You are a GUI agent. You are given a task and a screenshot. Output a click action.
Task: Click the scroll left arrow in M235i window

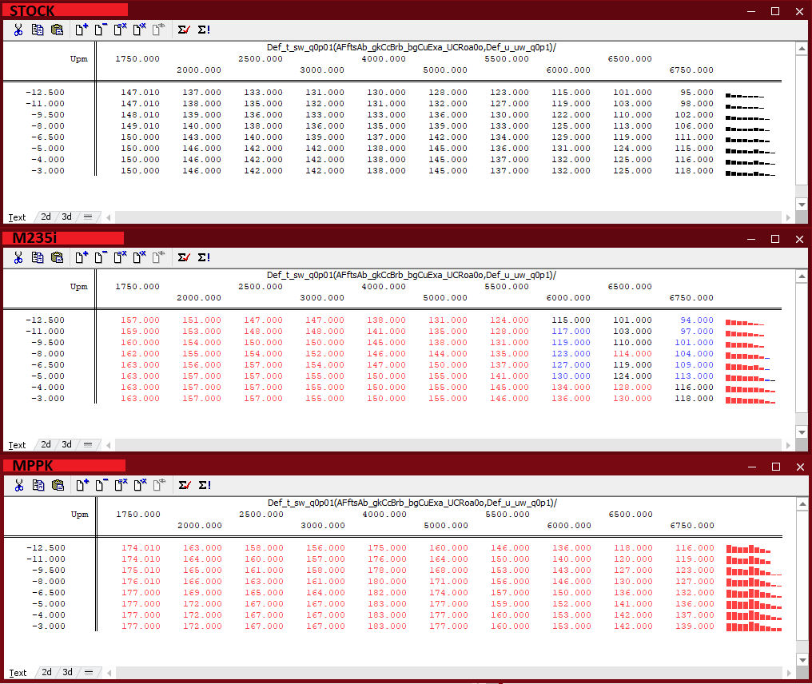(109, 445)
